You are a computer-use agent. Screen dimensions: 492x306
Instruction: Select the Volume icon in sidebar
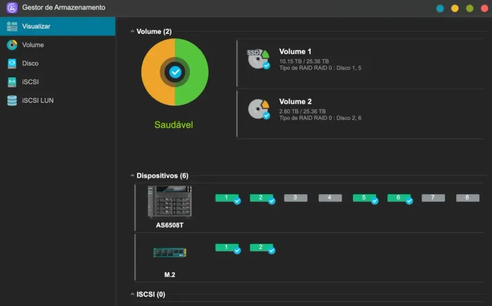click(12, 45)
